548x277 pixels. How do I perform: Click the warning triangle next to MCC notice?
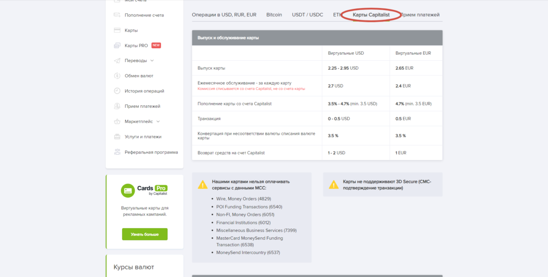pyautogui.click(x=203, y=185)
